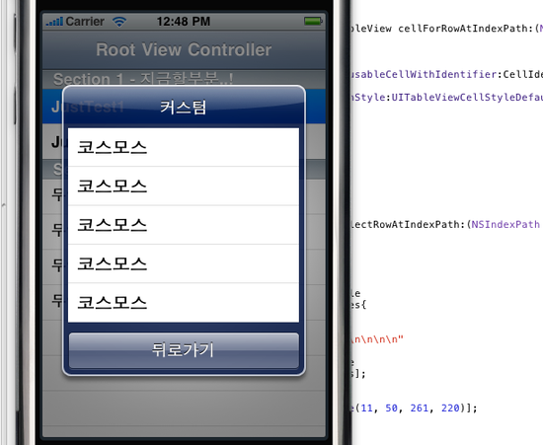
Task: Click the NSIndexPath code token
Action: click(x=505, y=225)
